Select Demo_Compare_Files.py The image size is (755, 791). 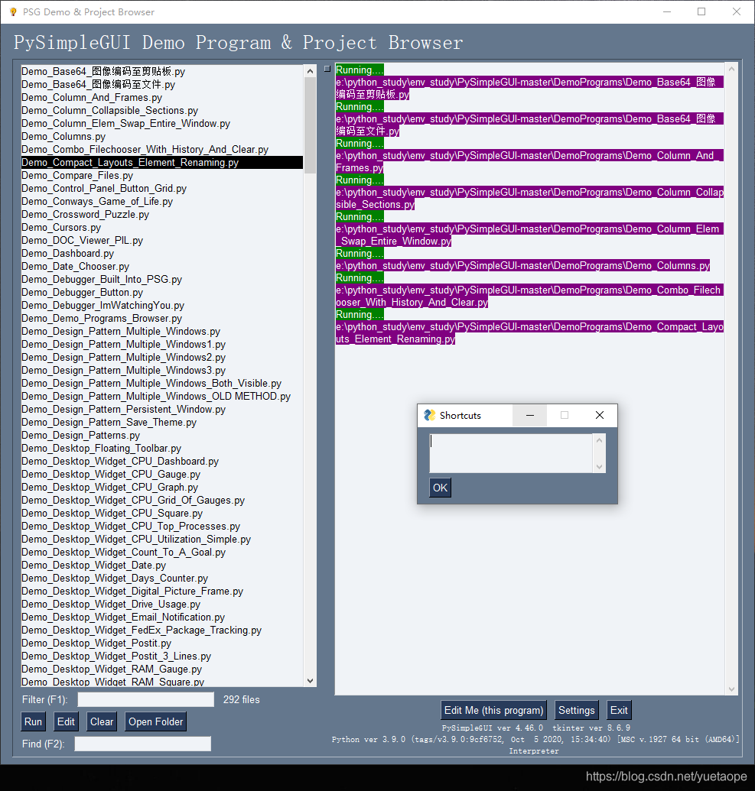(x=161, y=176)
